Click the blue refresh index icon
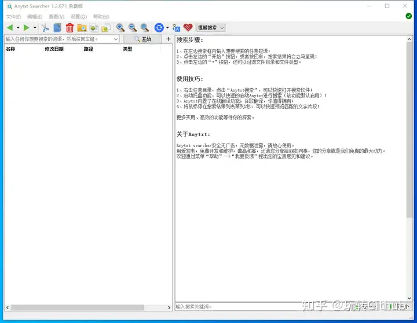417x323 pixels. click(x=159, y=28)
